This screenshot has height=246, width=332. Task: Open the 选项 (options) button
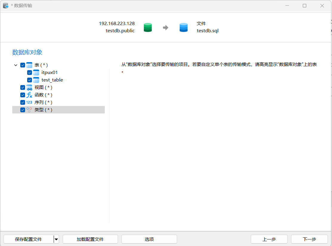149,239
